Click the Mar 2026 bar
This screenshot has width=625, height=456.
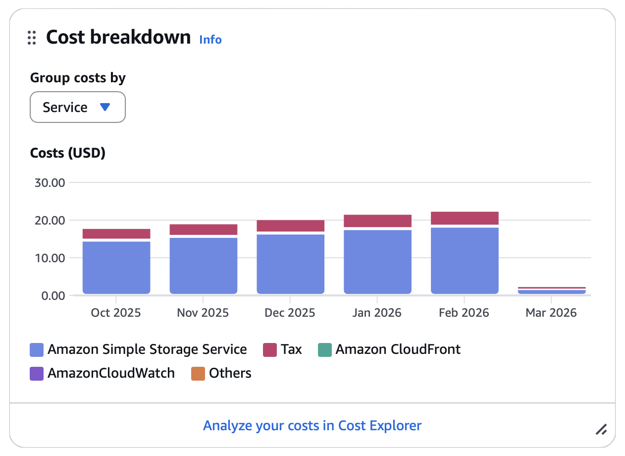point(552,291)
